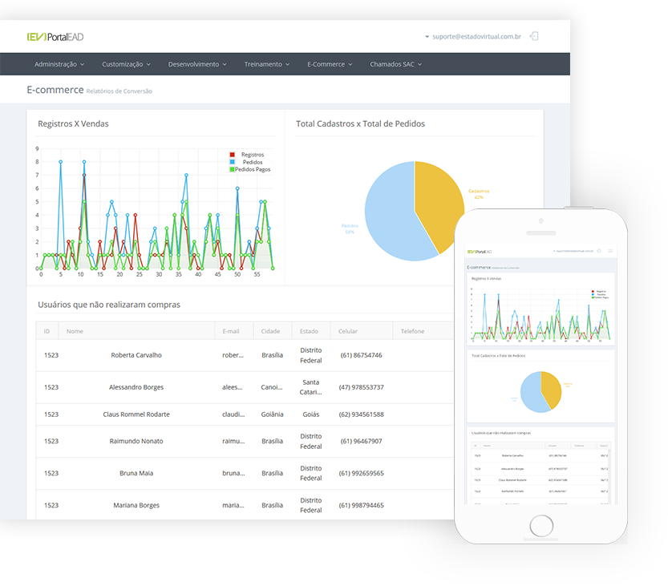Screen dimensions: 668x586
Task: Open the suporte@estadovirtual.com.br account dropdown
Action: click(x=473, y=36)
